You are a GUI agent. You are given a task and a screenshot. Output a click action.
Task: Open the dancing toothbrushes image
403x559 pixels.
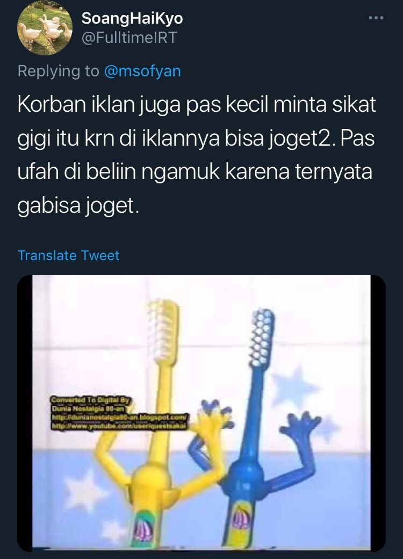[x=201, y=413]
